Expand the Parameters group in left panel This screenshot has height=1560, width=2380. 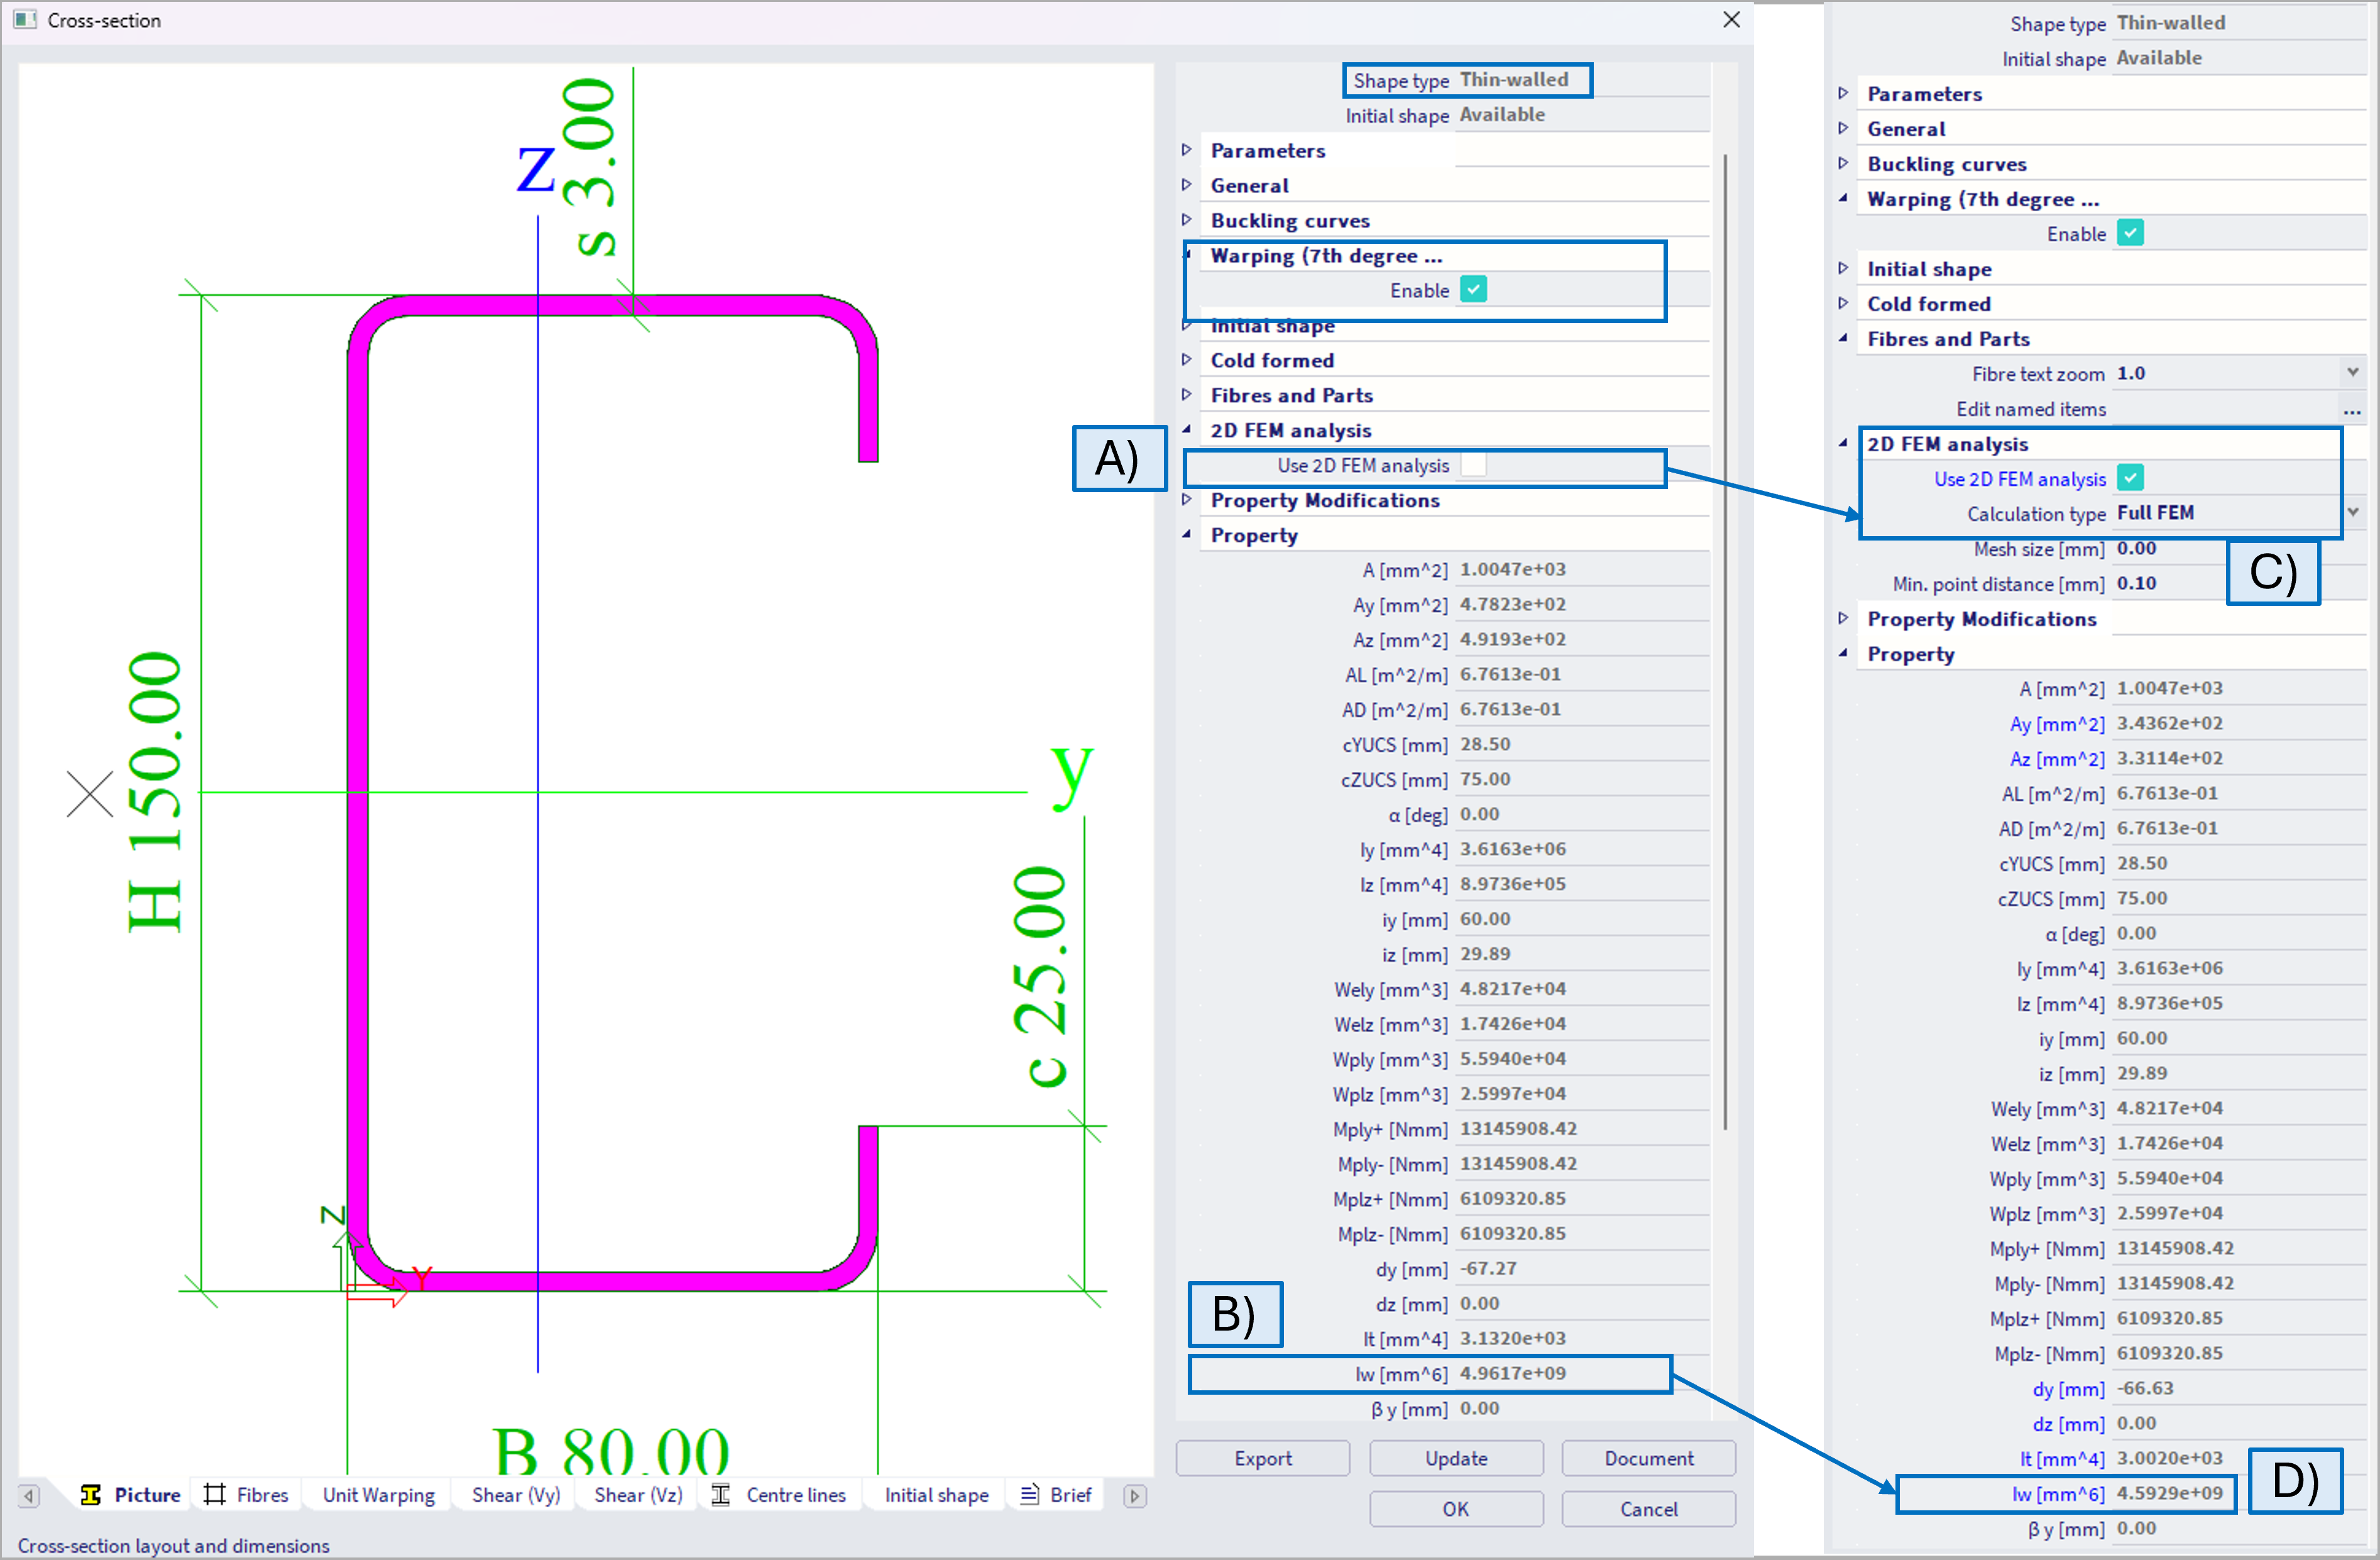tap(1187, 150)
